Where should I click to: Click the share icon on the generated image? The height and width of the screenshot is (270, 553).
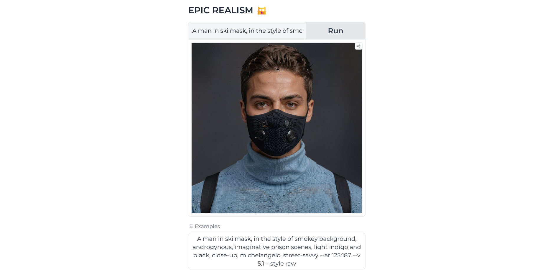(x=358, y=46)
